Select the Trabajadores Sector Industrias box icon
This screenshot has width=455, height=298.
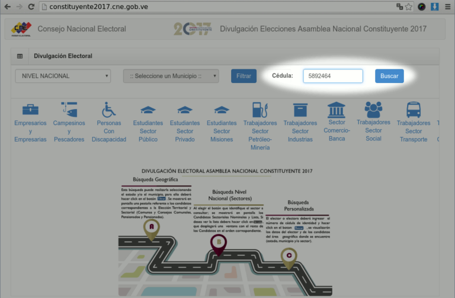click(x=300, y=110)
